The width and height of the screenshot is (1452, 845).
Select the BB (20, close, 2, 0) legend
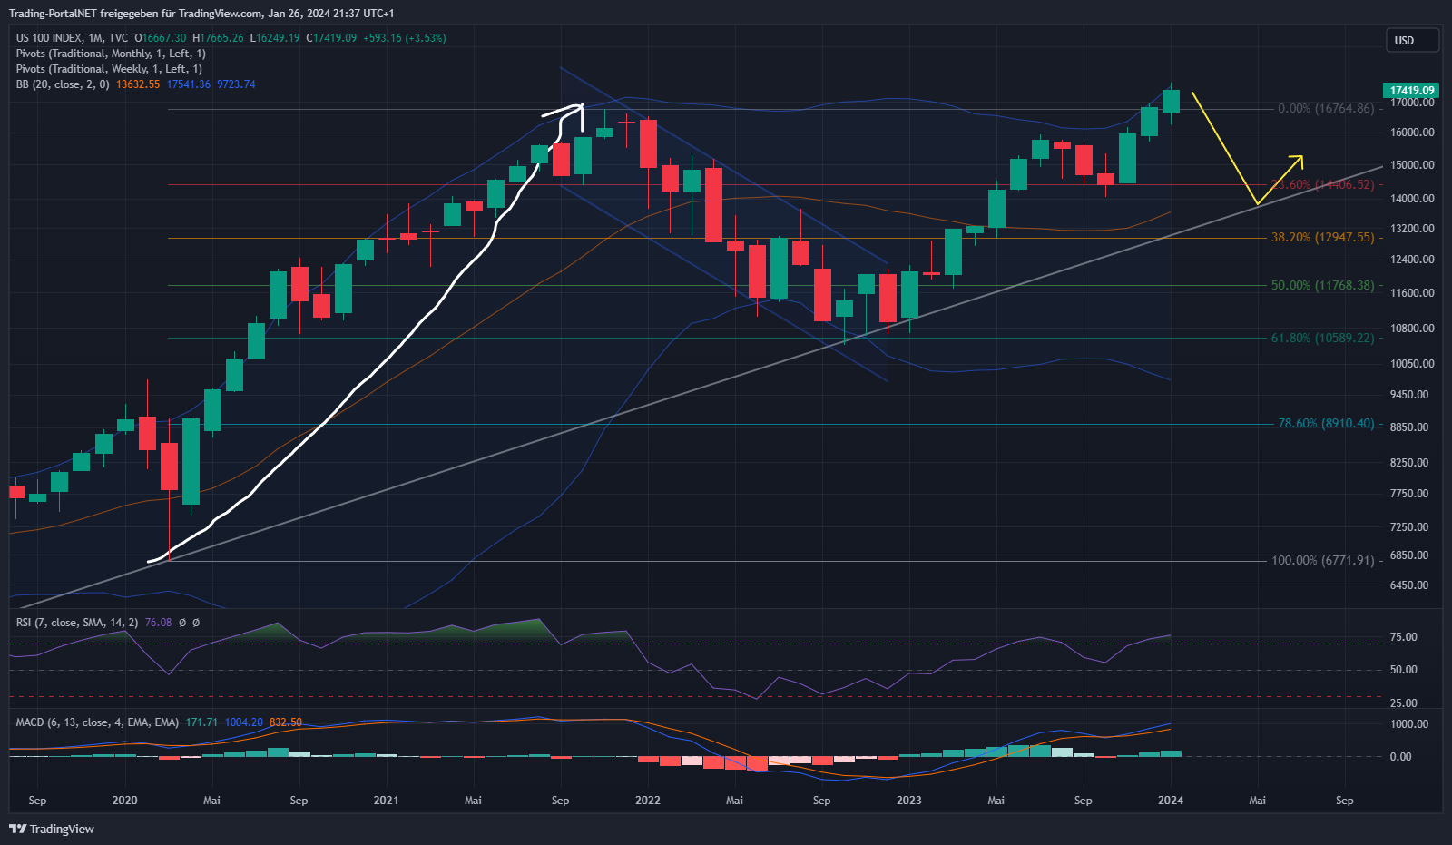(x=63, y=84)
